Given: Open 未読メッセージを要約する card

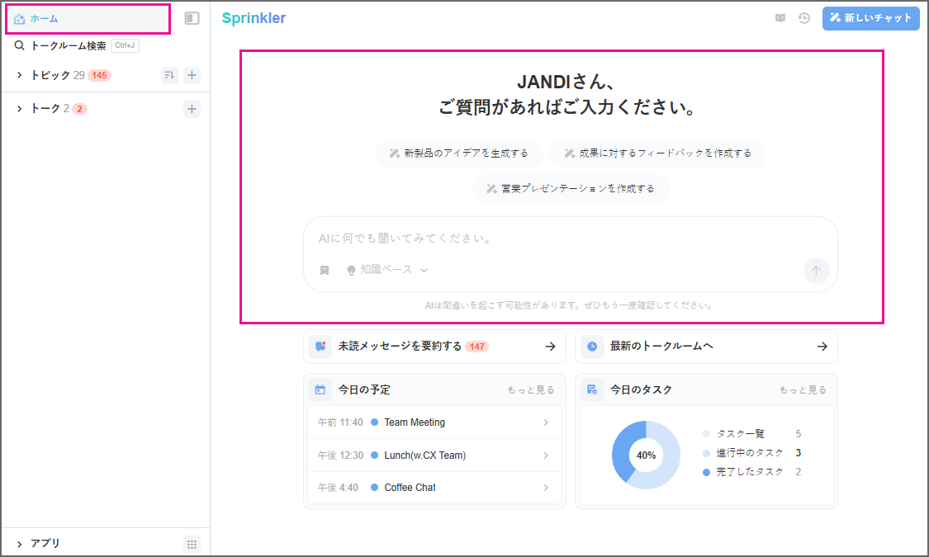Looking at the screenshot, I should point(434,347).
